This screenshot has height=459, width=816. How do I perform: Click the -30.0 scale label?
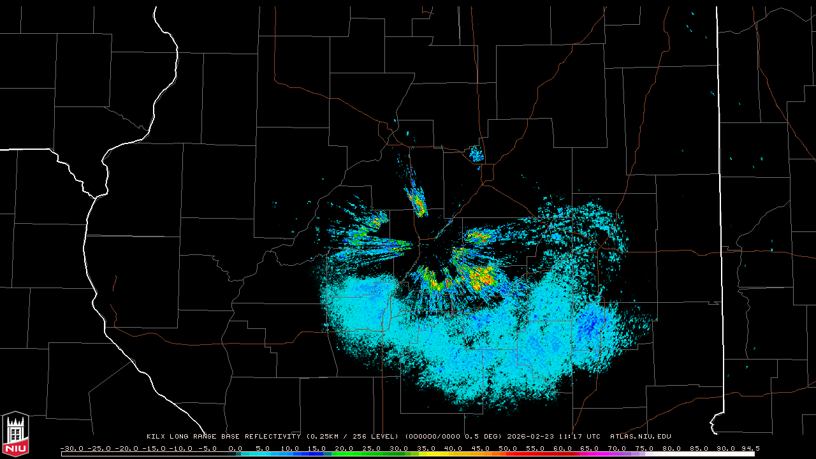(x=72, y=448)
